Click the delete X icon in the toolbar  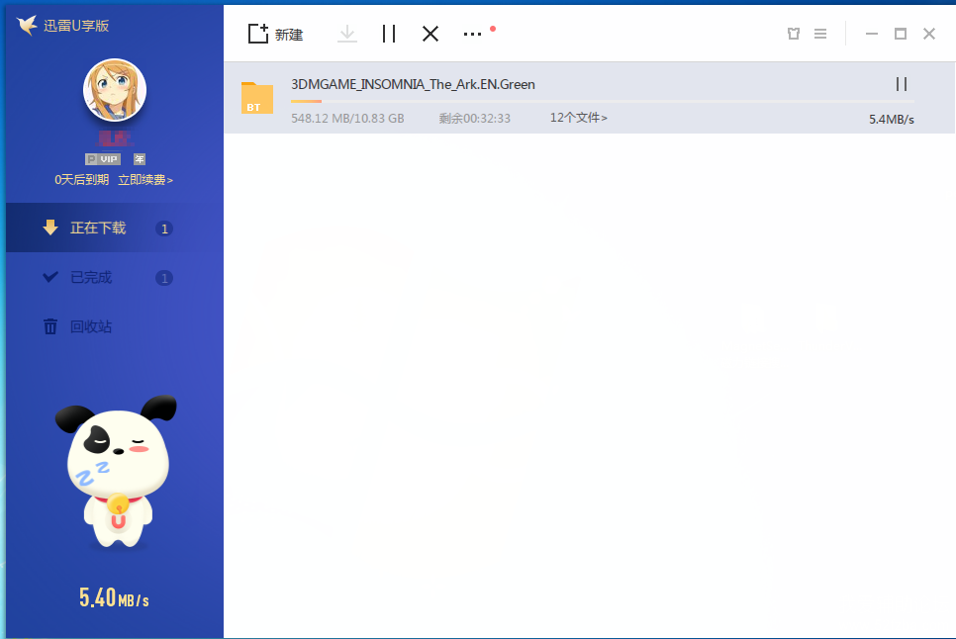click(430, 34)
